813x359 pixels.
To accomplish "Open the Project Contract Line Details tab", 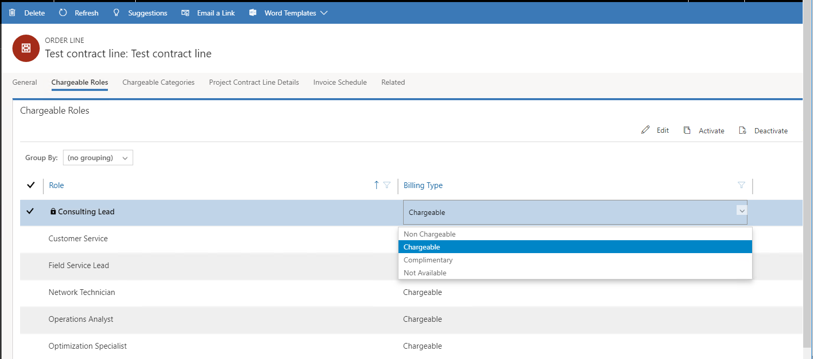I will click(x=254, y=82).
